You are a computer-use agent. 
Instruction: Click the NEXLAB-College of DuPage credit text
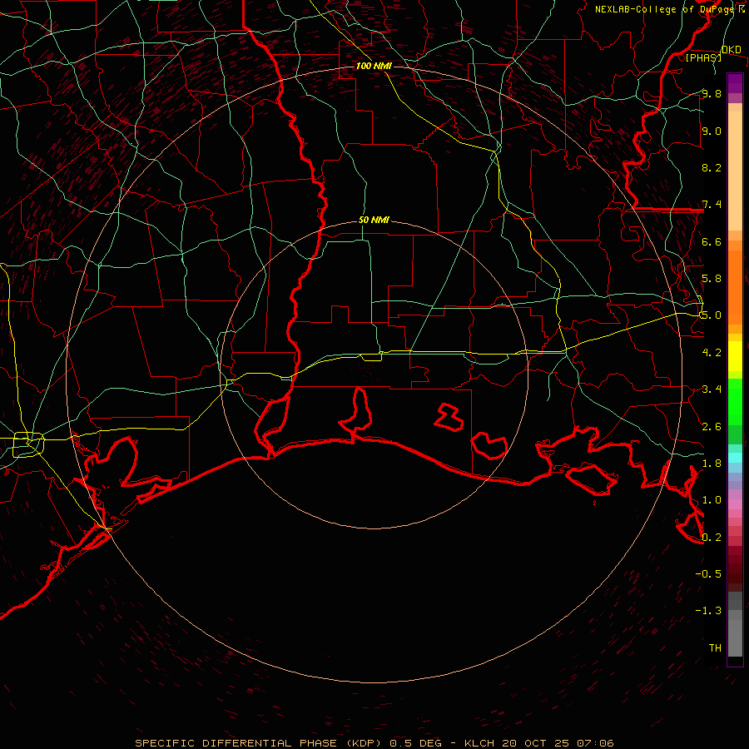(x=666, y=9)
